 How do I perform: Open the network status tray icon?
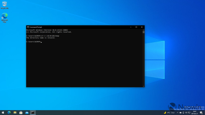tap(189, 113)
